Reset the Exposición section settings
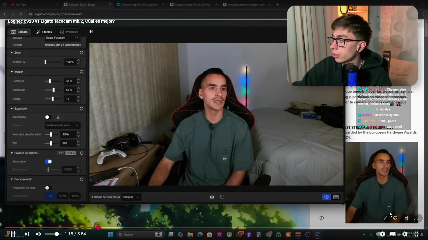This screenshot has height=240, width=428. [82, 109]
